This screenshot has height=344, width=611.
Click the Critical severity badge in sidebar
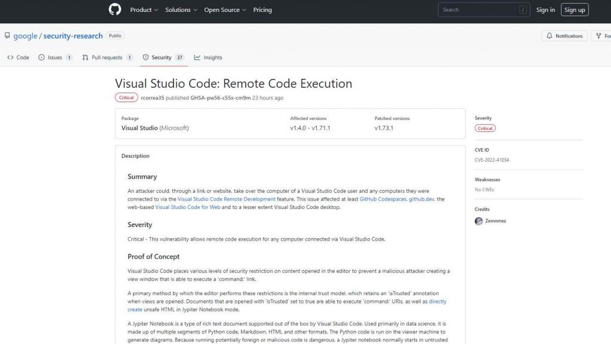tap(485, 128)
